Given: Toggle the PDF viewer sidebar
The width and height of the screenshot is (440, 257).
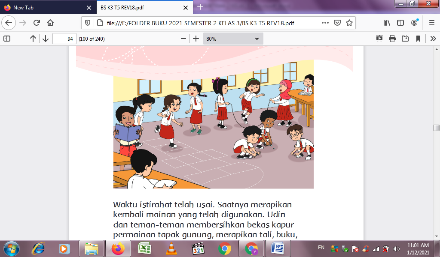Looking at the screenshot, I should (x=7, y=39).
